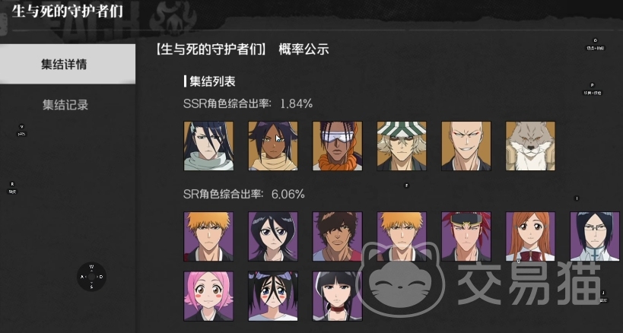Select the glasses-wearing dark-haired SR character
The height and width of the screenshot is (333, 623).
pos(595,236)
